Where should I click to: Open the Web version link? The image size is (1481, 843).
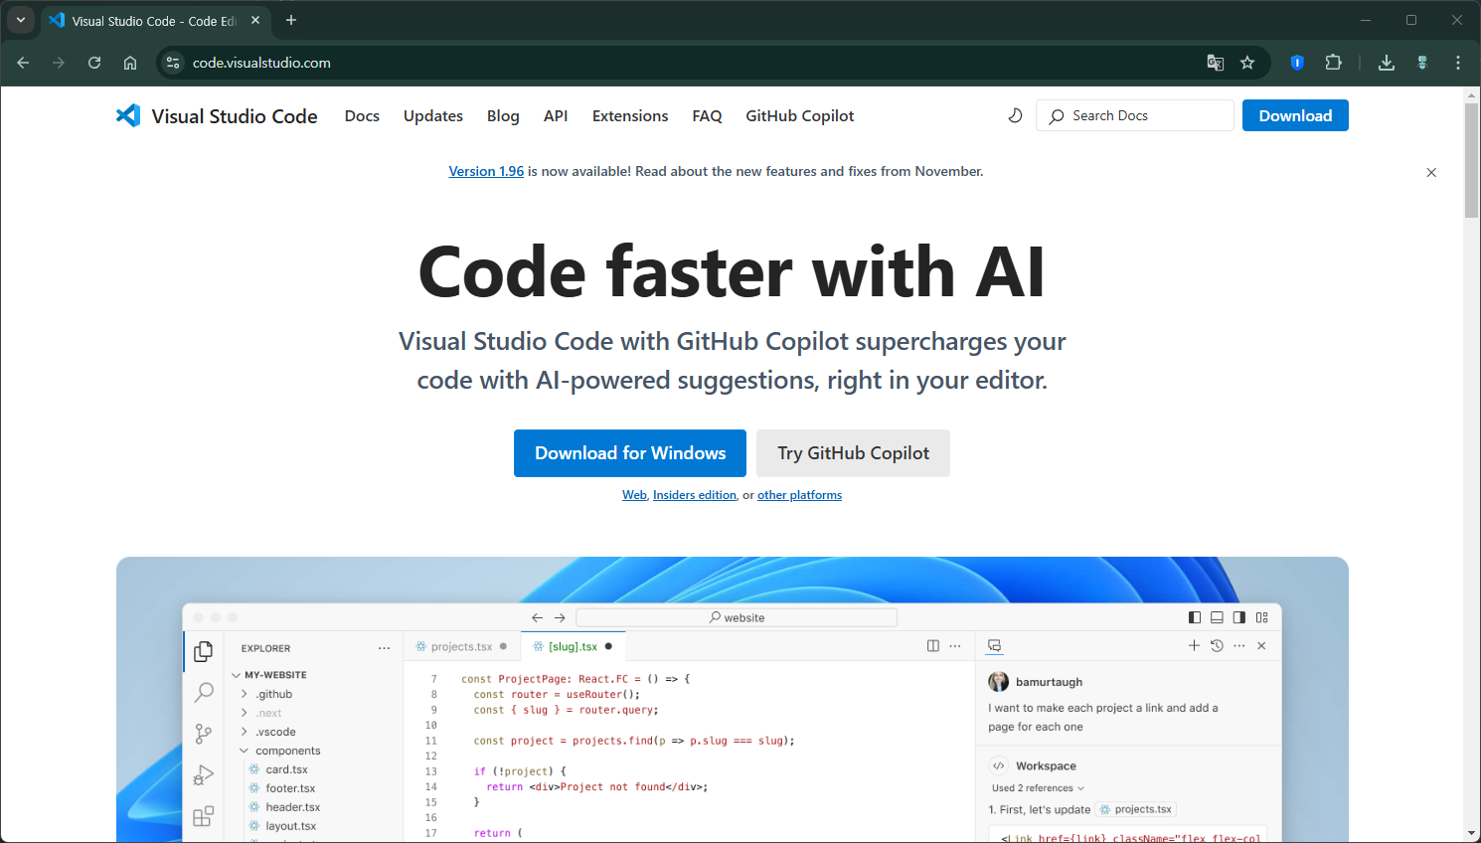pos(634,495)
